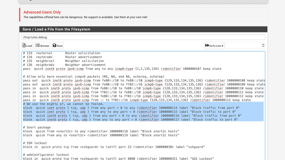
Task: Click the "GUI Lockout" rule line
Action: point(118,159)
